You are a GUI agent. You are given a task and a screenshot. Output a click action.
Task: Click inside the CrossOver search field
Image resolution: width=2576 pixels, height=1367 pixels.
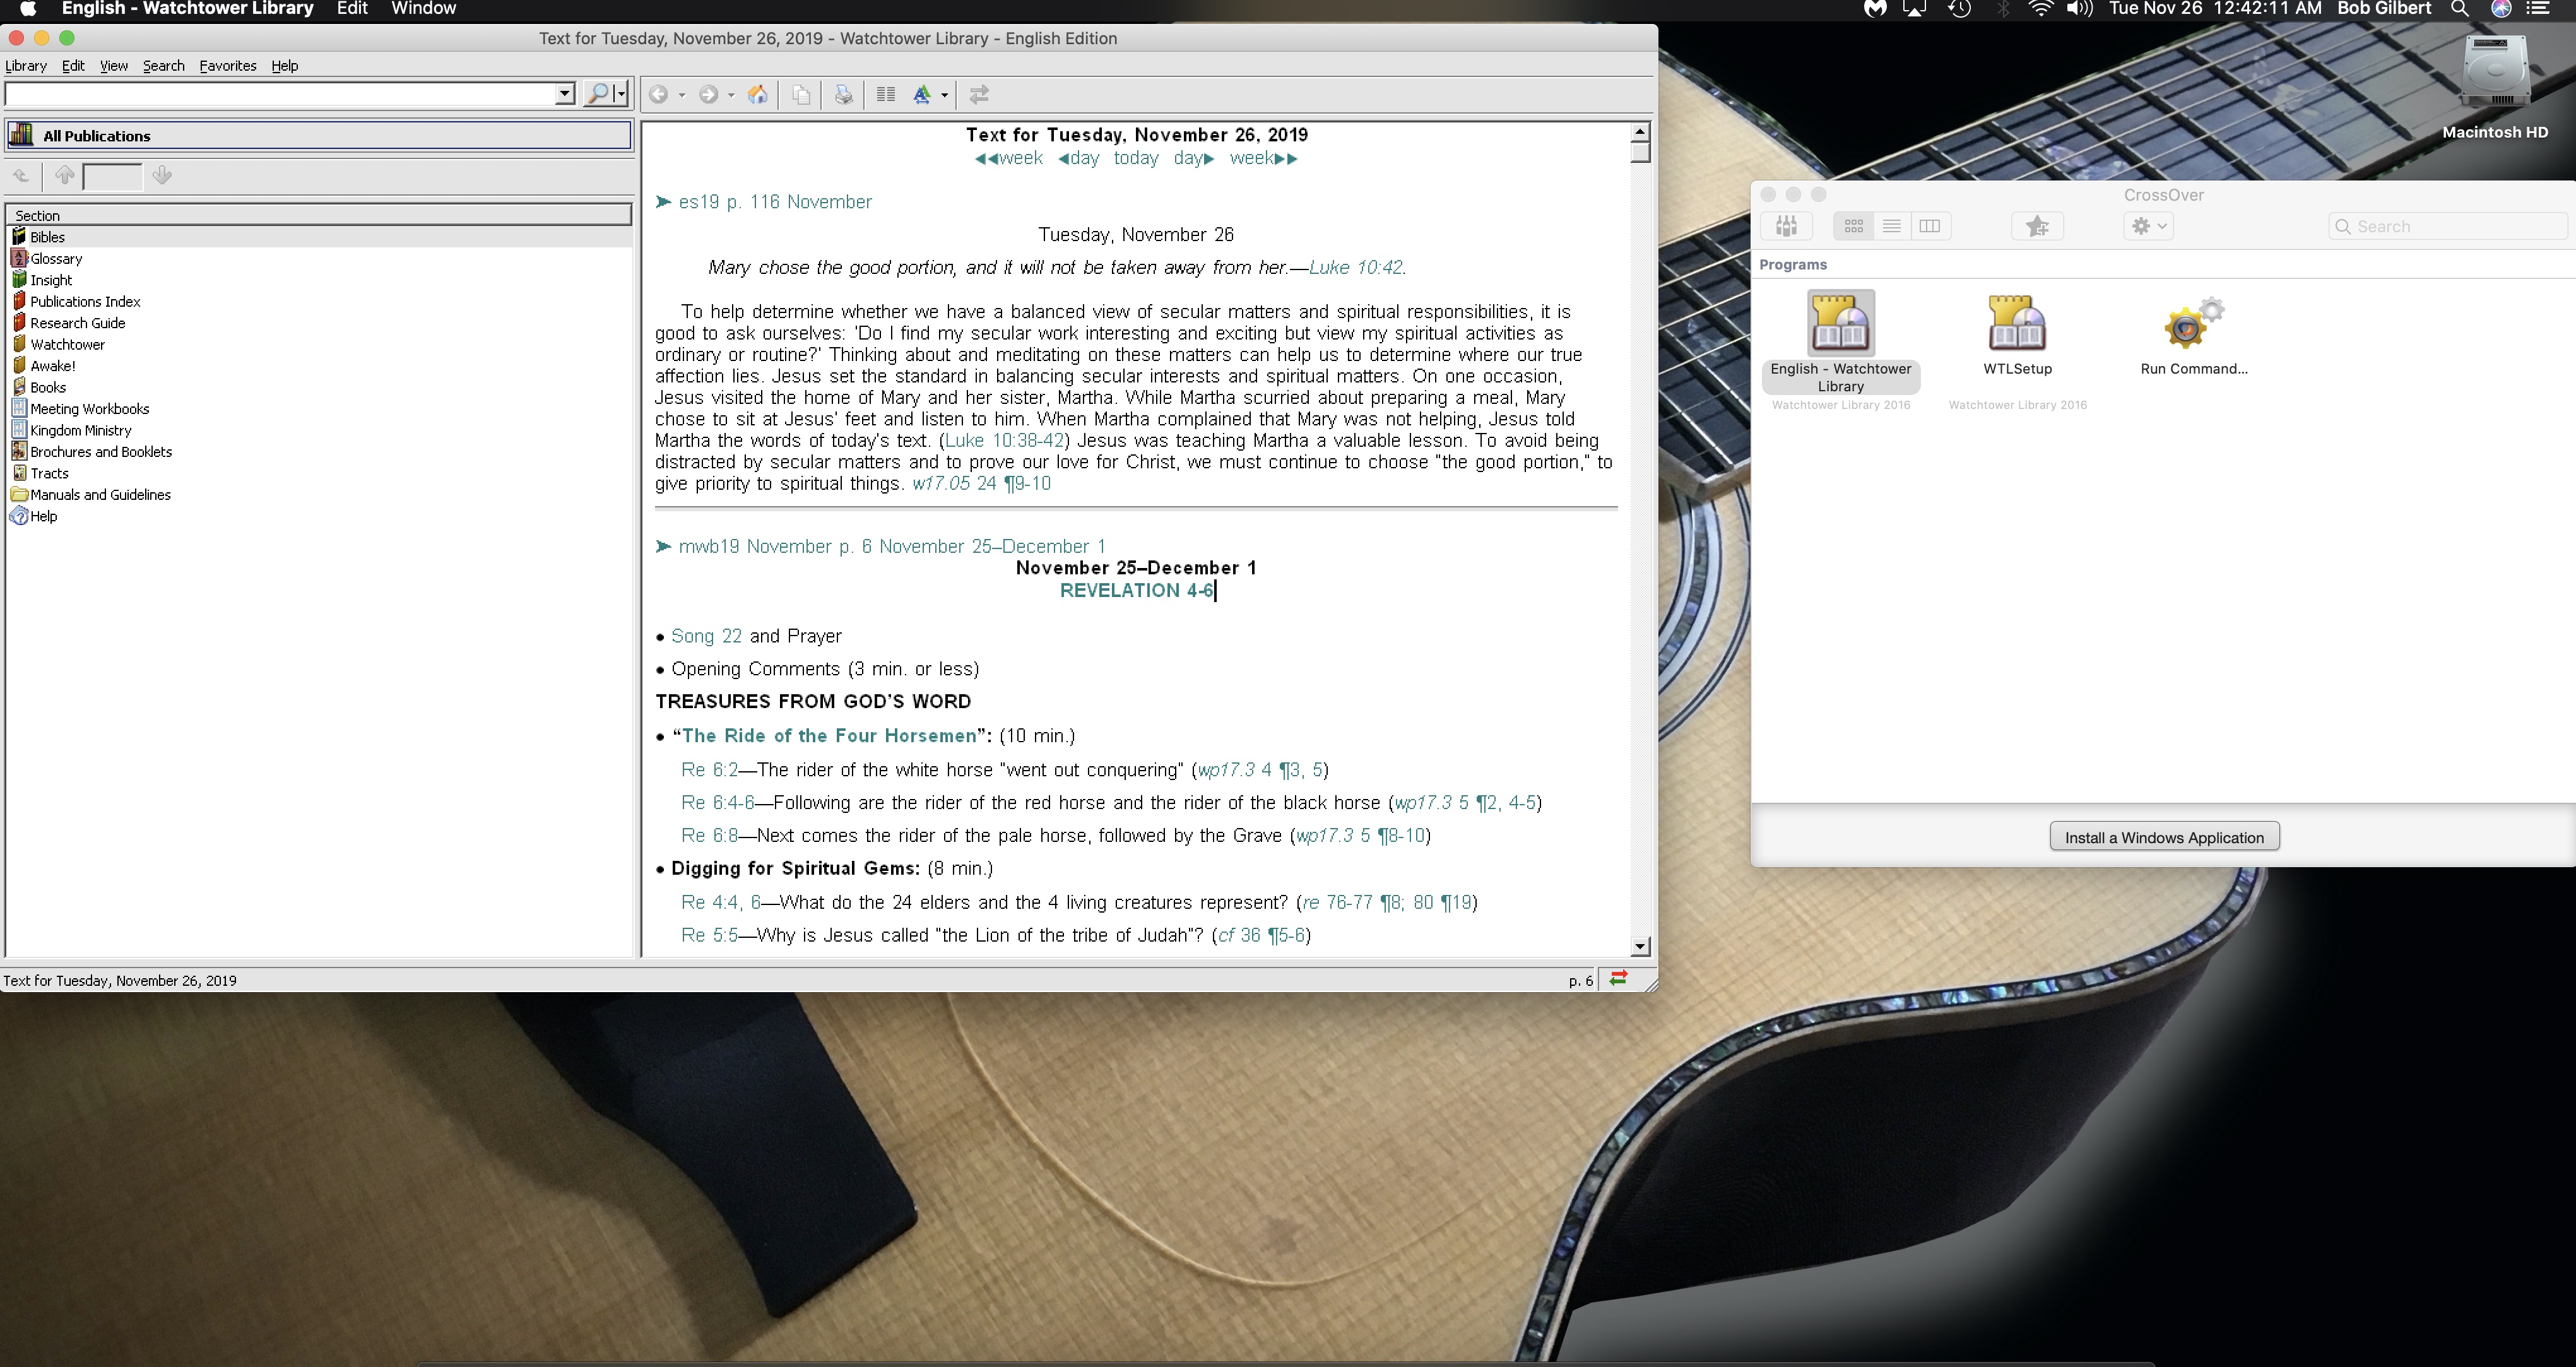pyautogui.click(x=2447, y=226)
